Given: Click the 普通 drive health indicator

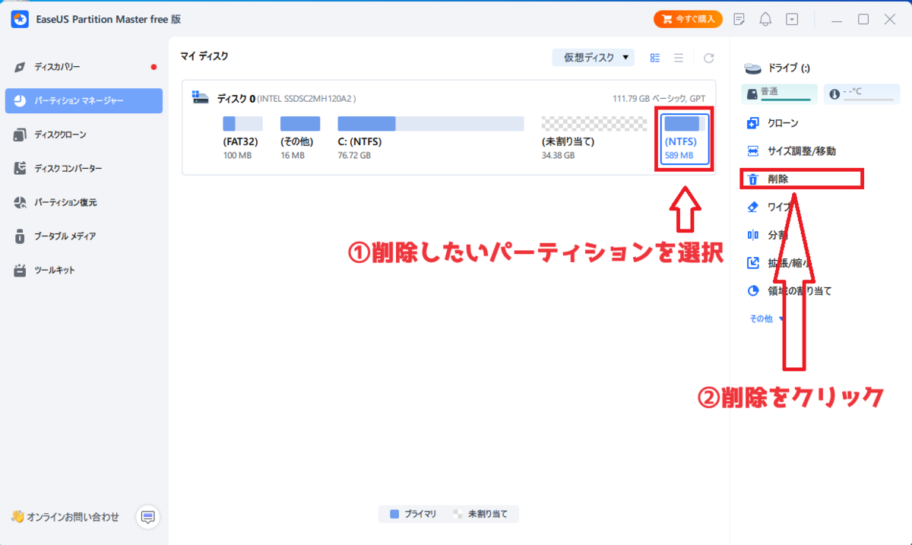Looking at the screenshot, I should pos(779,93).
